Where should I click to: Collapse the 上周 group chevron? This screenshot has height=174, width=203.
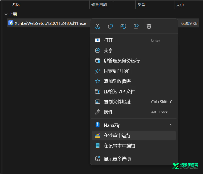click(x=6, y=14)
